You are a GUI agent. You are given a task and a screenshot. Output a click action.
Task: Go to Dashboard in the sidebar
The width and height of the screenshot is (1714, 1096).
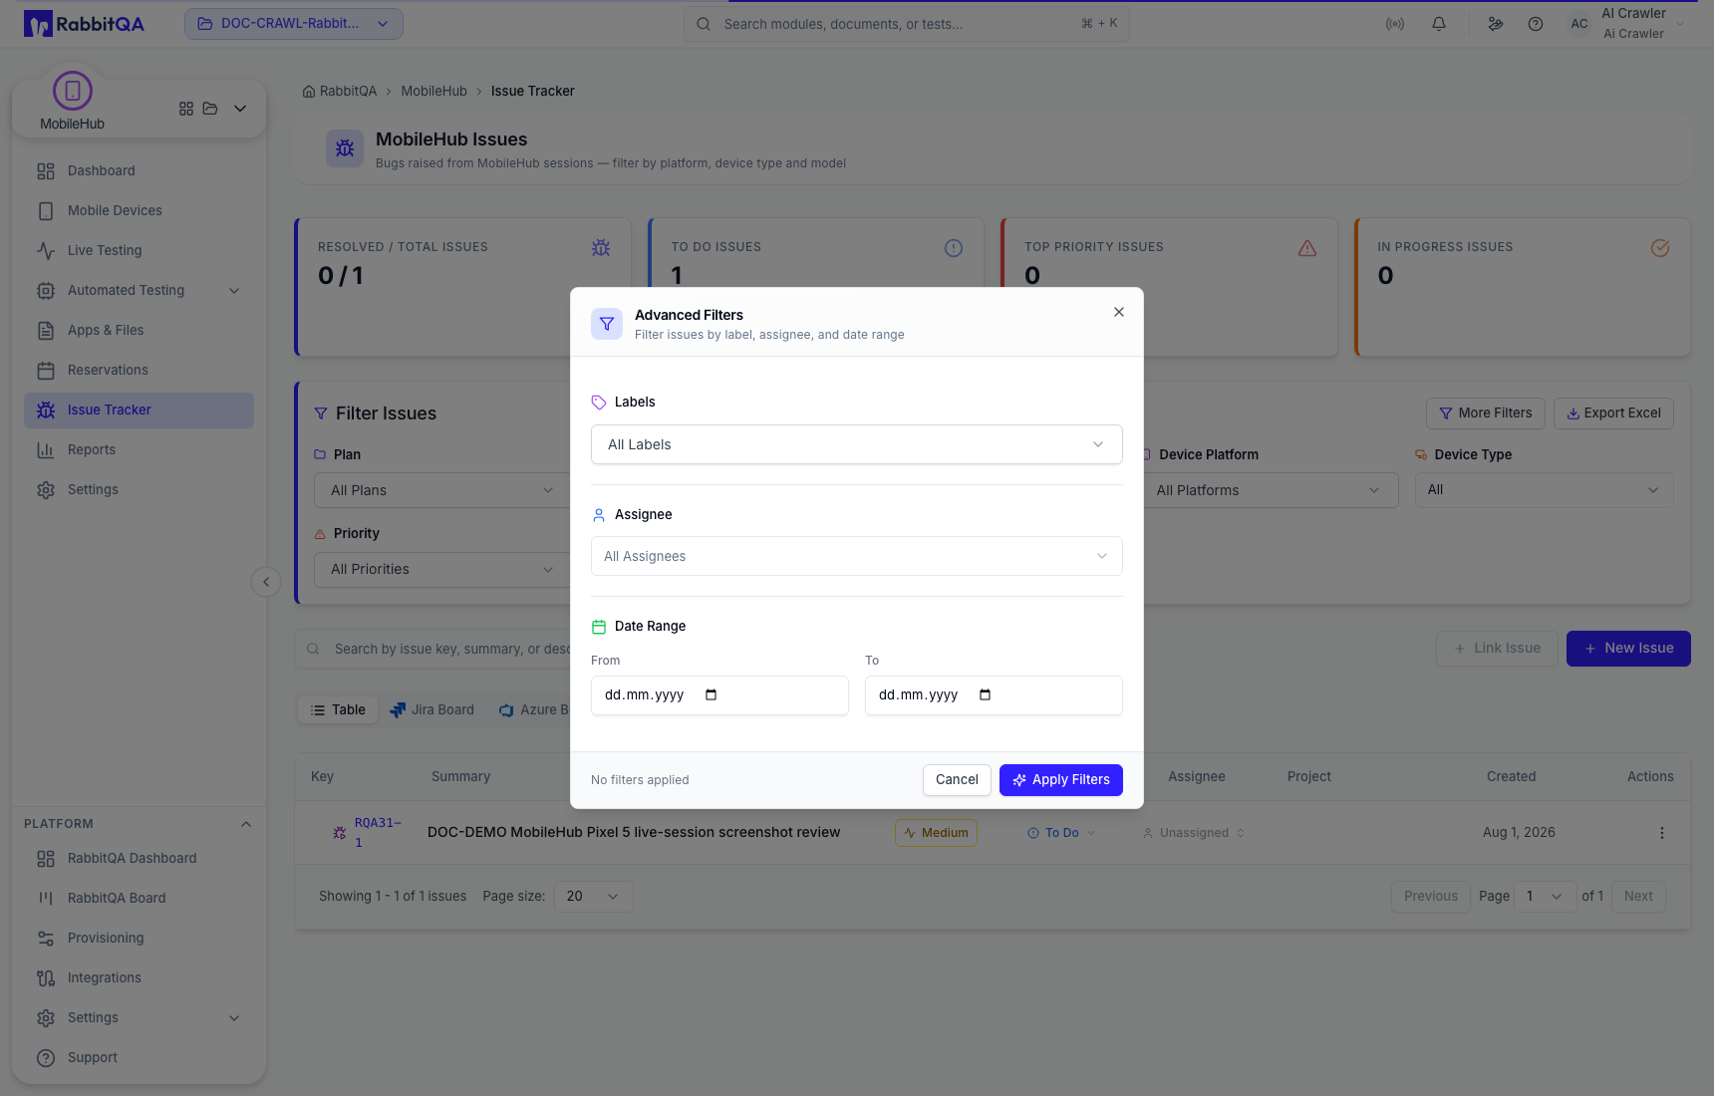[139, 170]
